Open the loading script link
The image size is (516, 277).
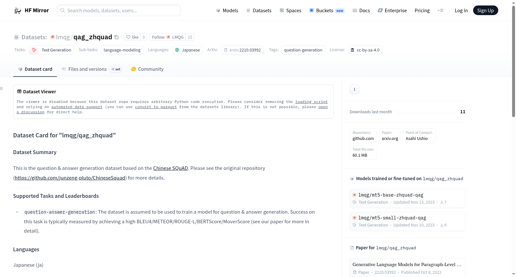coord(311,102)
